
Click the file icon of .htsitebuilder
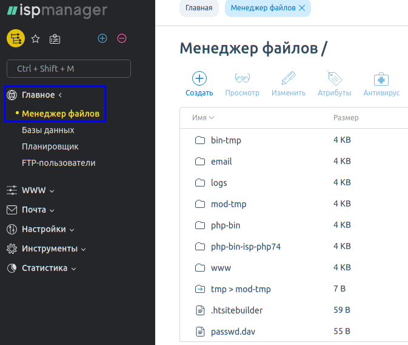pyautogui.click(x=200, y=310)
